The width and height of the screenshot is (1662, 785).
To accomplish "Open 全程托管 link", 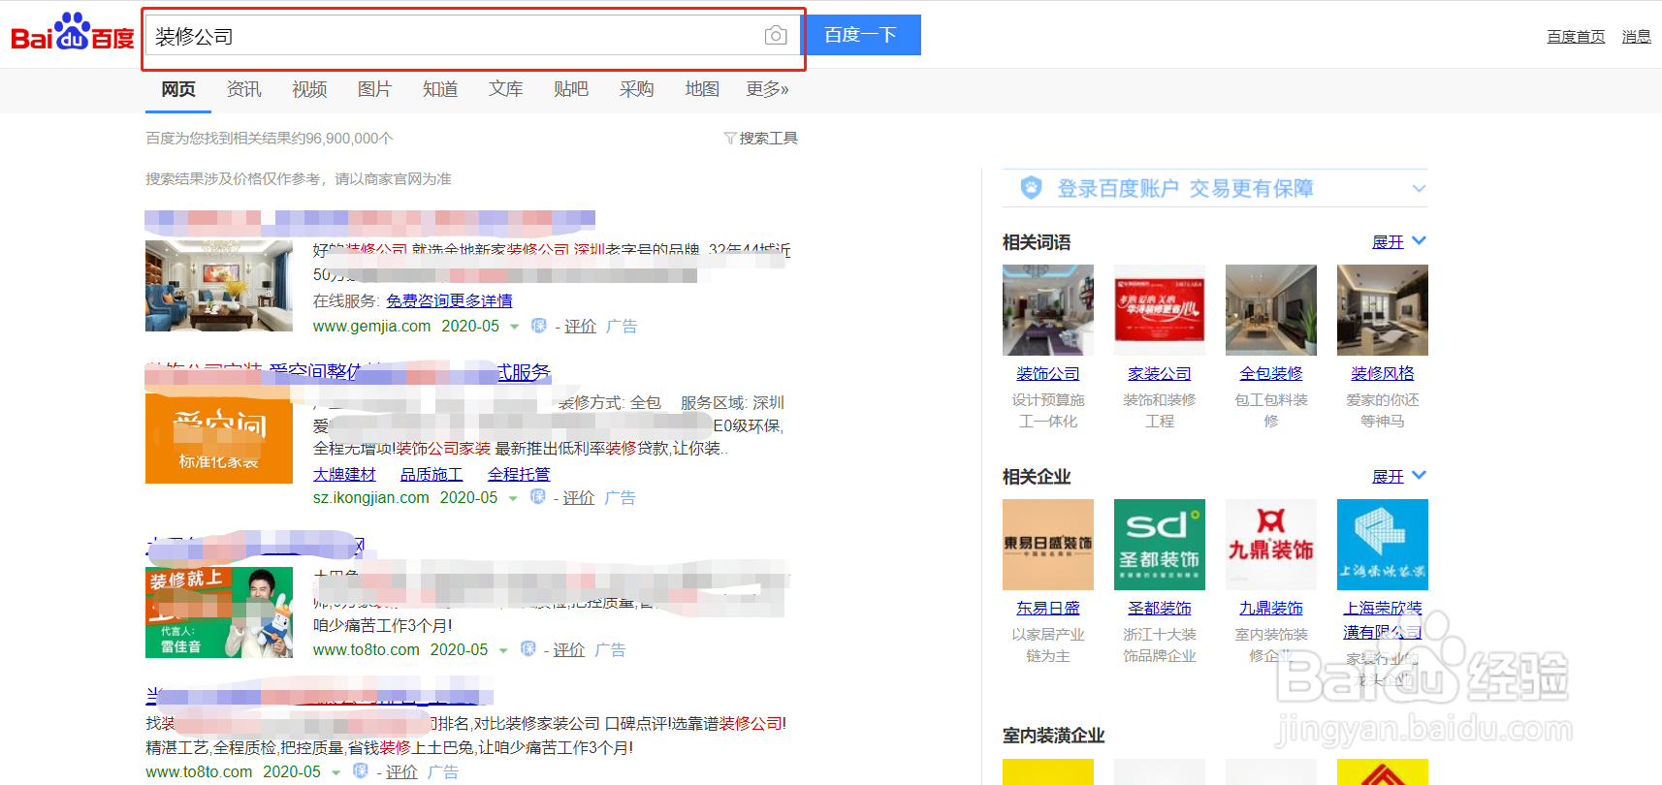I will coord(519,475).
